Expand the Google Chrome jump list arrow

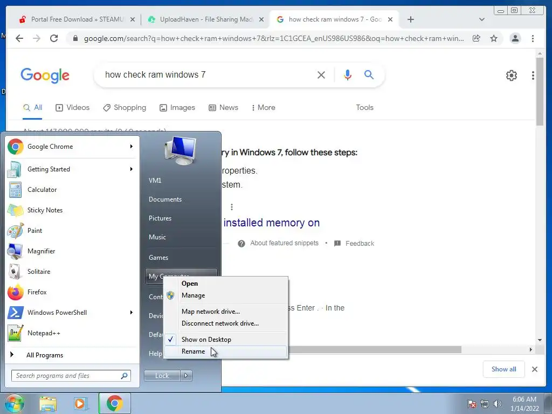click(132, 147)
